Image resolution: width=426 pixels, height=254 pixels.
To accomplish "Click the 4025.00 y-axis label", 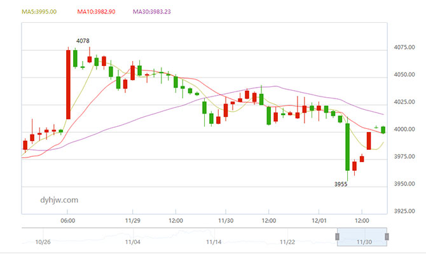I will pos(404,102).
